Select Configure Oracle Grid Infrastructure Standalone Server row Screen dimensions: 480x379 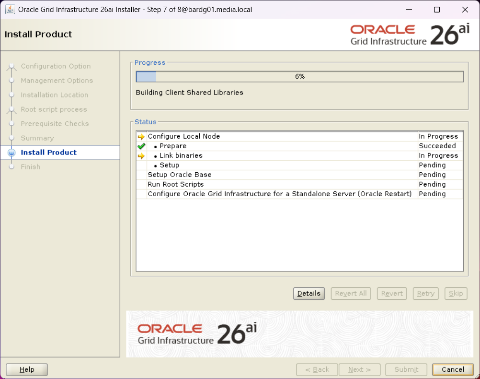pyautogui.click(x=300, y=194)
